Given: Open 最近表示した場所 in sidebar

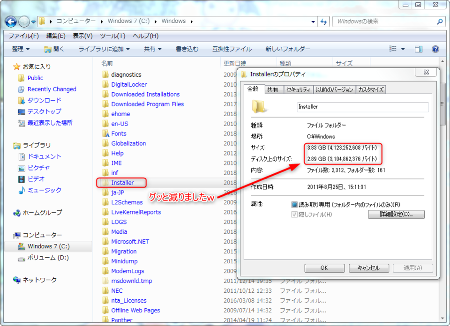Looking at the screenshot, I should point(50,123).
